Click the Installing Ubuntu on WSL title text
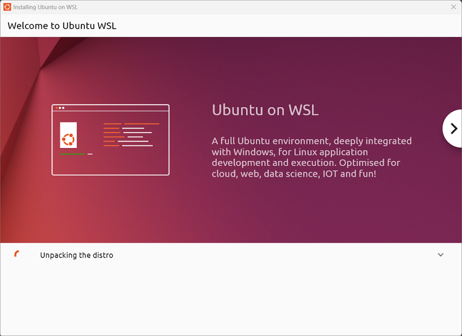This screenshot has height=336, width=462. pos(45,7)
